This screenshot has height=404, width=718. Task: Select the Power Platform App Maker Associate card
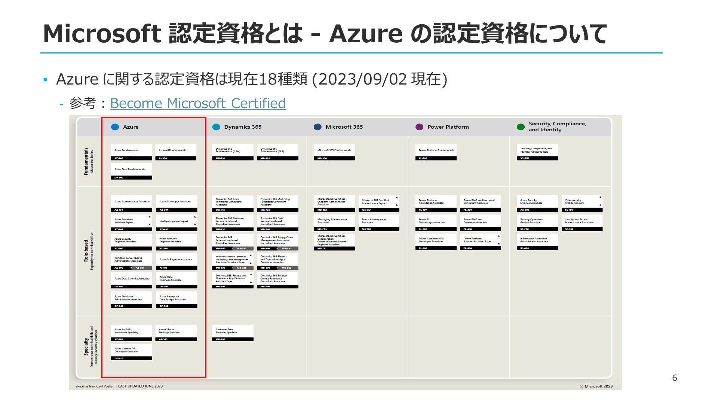436,203
